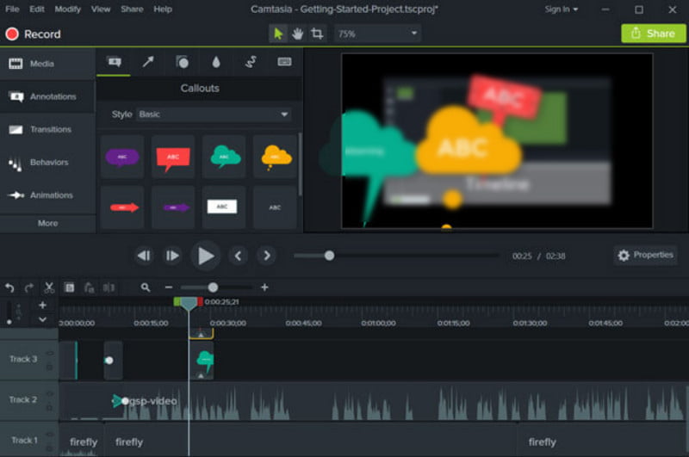Click the More button in sidebar
The image size is (689, 457).
[x=47, y=224]
